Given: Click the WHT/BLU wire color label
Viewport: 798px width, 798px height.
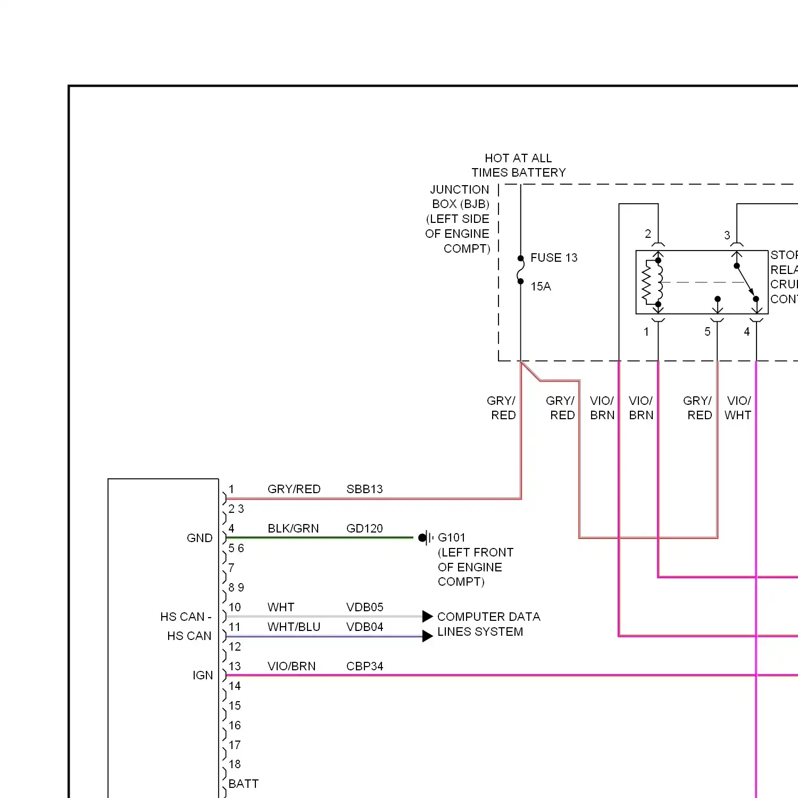Looking at the screenshot, I should click(294, 627).
